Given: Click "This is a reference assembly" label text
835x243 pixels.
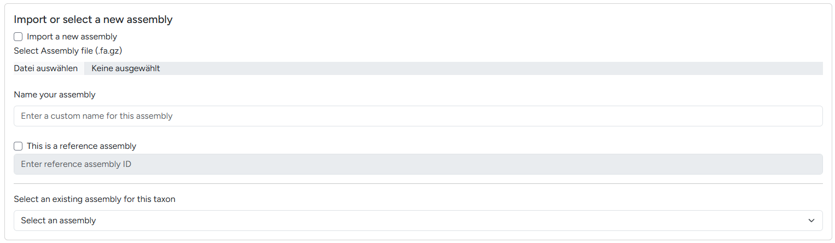Looking at the screenshot, I should coord(81,146).
